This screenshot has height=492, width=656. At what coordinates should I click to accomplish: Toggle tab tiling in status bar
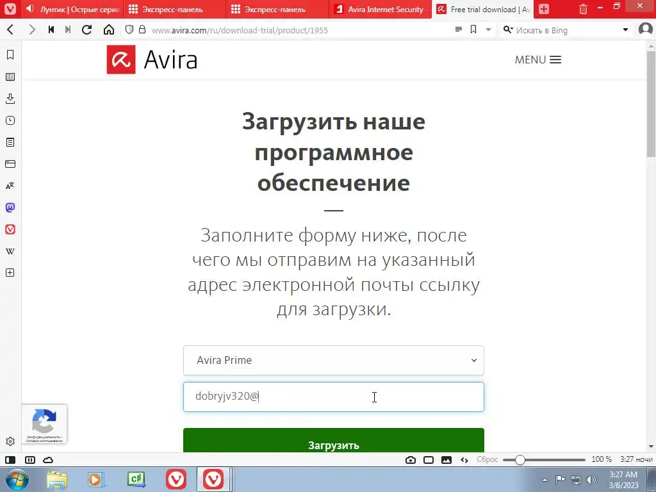pyautogui.click(x=30, y=460)
